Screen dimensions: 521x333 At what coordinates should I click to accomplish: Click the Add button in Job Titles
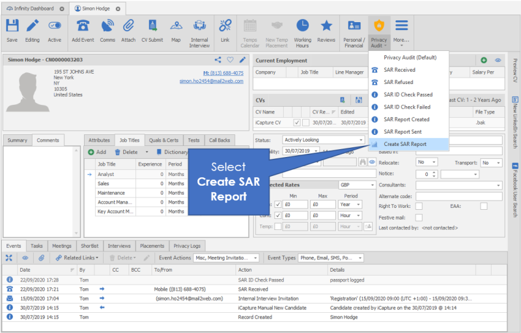[96, 152]
